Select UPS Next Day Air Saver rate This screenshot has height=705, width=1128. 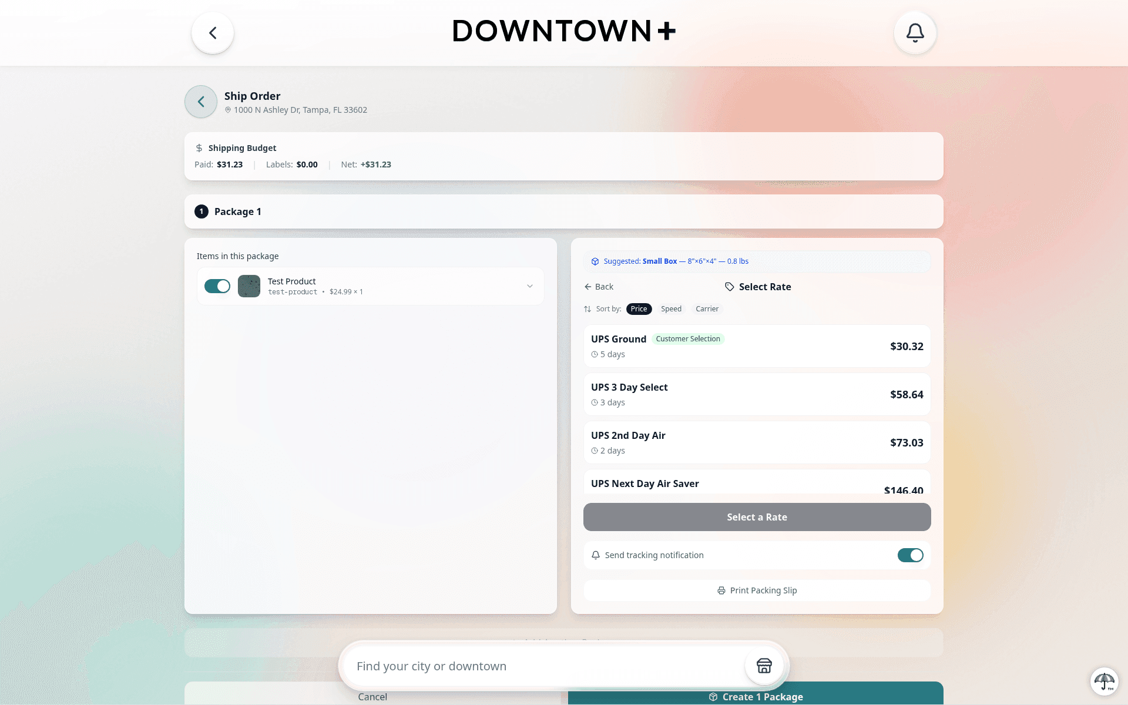(757, 482)
